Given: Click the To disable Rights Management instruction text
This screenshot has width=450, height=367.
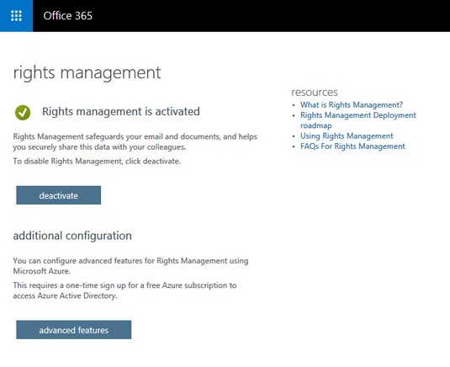Looking at the screenshot, I should tap(97, 162).
